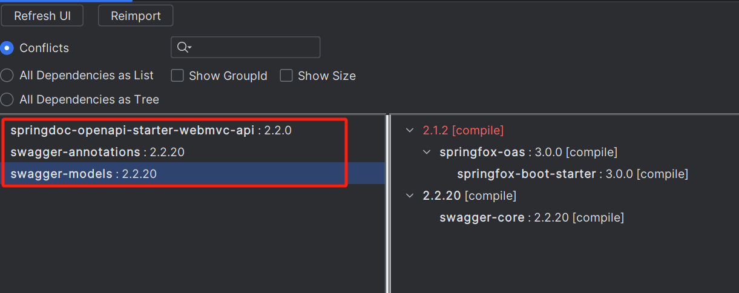This screenshot has height=293, width=739.
Task: Select swagger-annotations in conflict list
Action: 97,152
